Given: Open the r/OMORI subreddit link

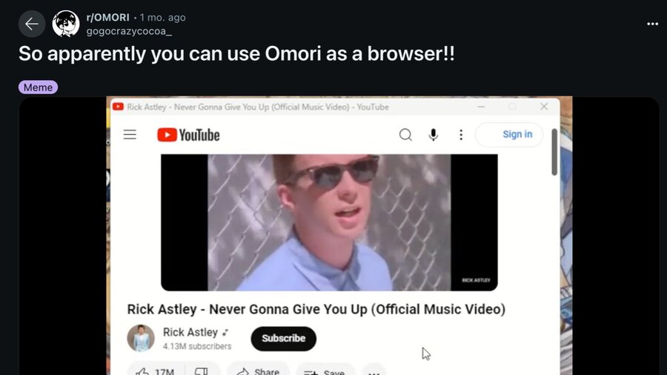Looking at the screenshot, I should tap(107, 18).
